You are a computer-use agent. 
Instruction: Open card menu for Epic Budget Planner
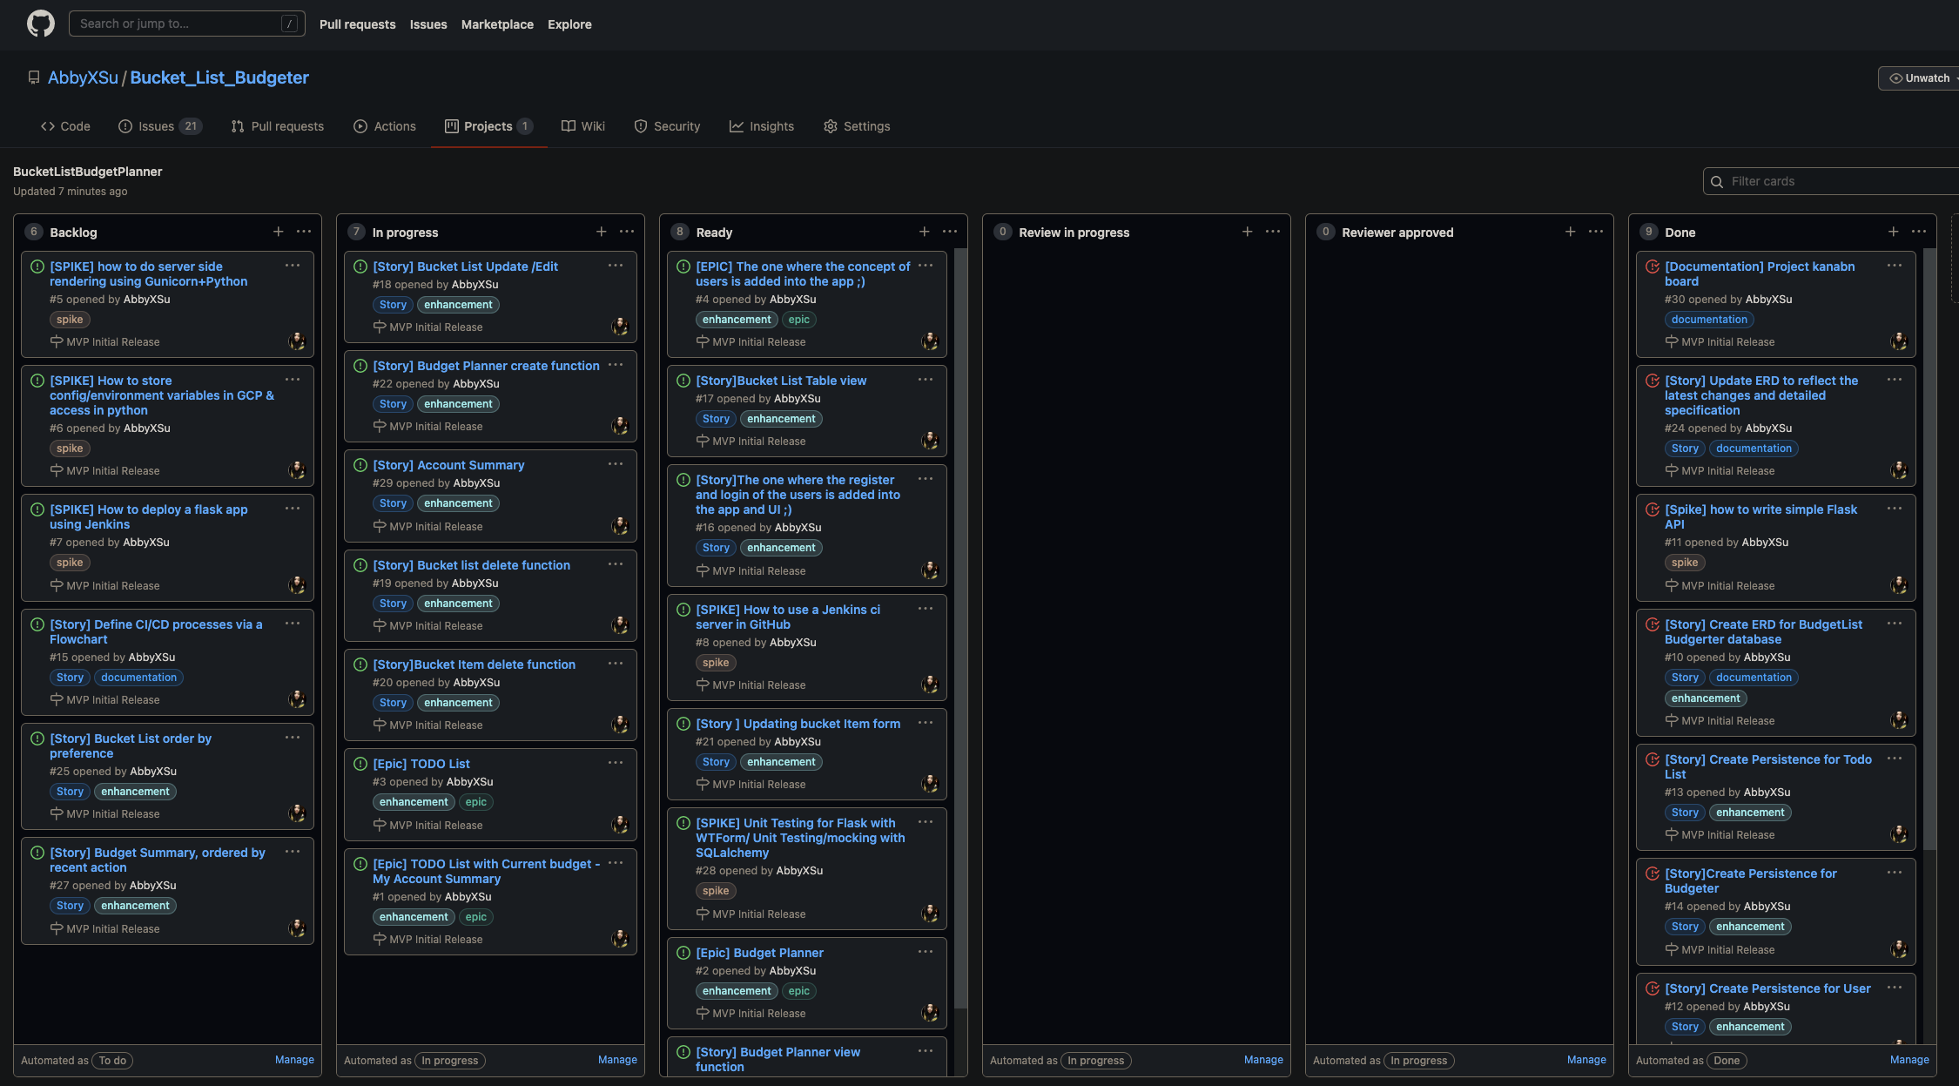point(926,952)
